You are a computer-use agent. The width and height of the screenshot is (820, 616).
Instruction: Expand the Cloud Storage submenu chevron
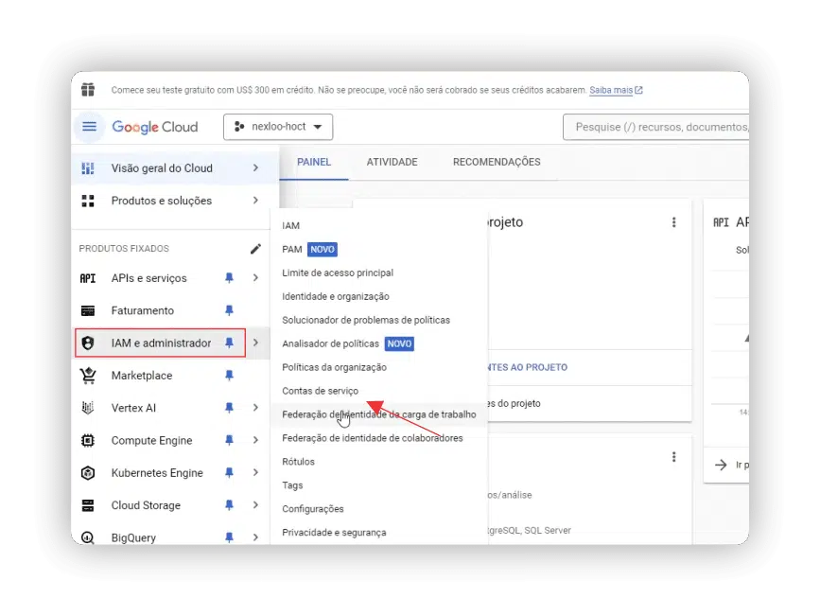click(x=255, y=505)
